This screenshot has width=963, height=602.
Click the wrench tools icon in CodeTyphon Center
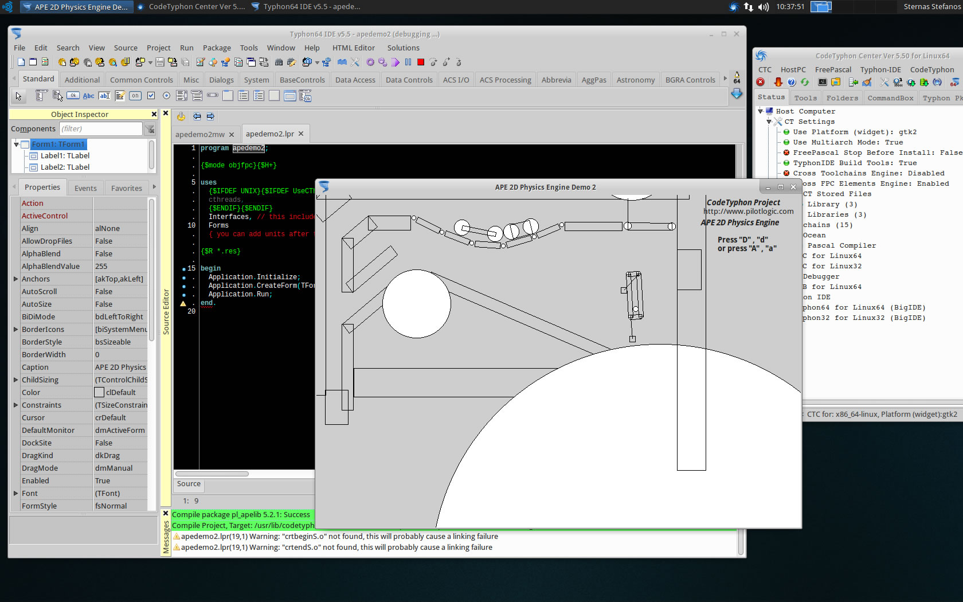(884, 82)
